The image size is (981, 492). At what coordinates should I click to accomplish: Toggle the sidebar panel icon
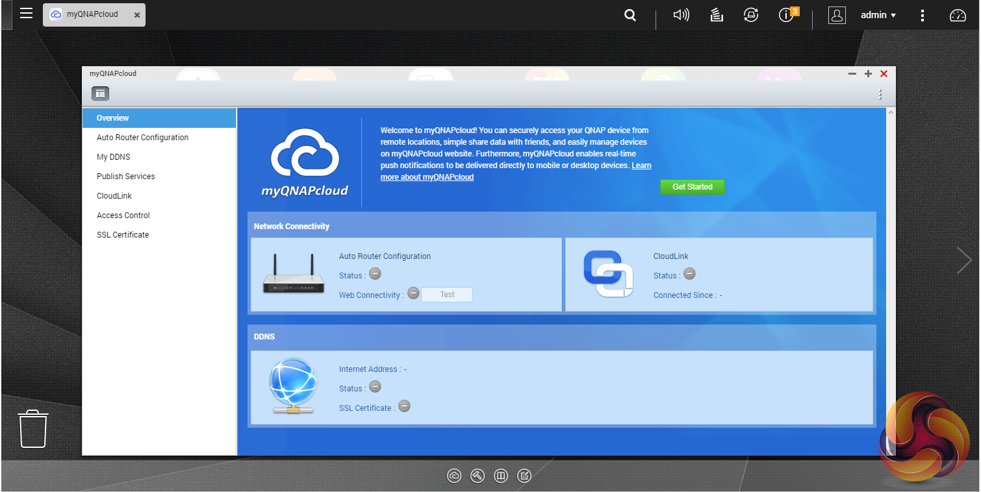[x=100, y=94]
